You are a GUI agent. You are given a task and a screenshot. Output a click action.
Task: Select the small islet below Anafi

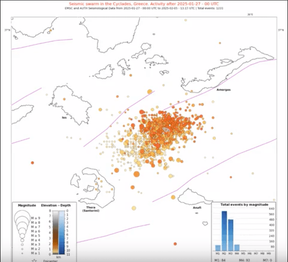coord(196,212)
